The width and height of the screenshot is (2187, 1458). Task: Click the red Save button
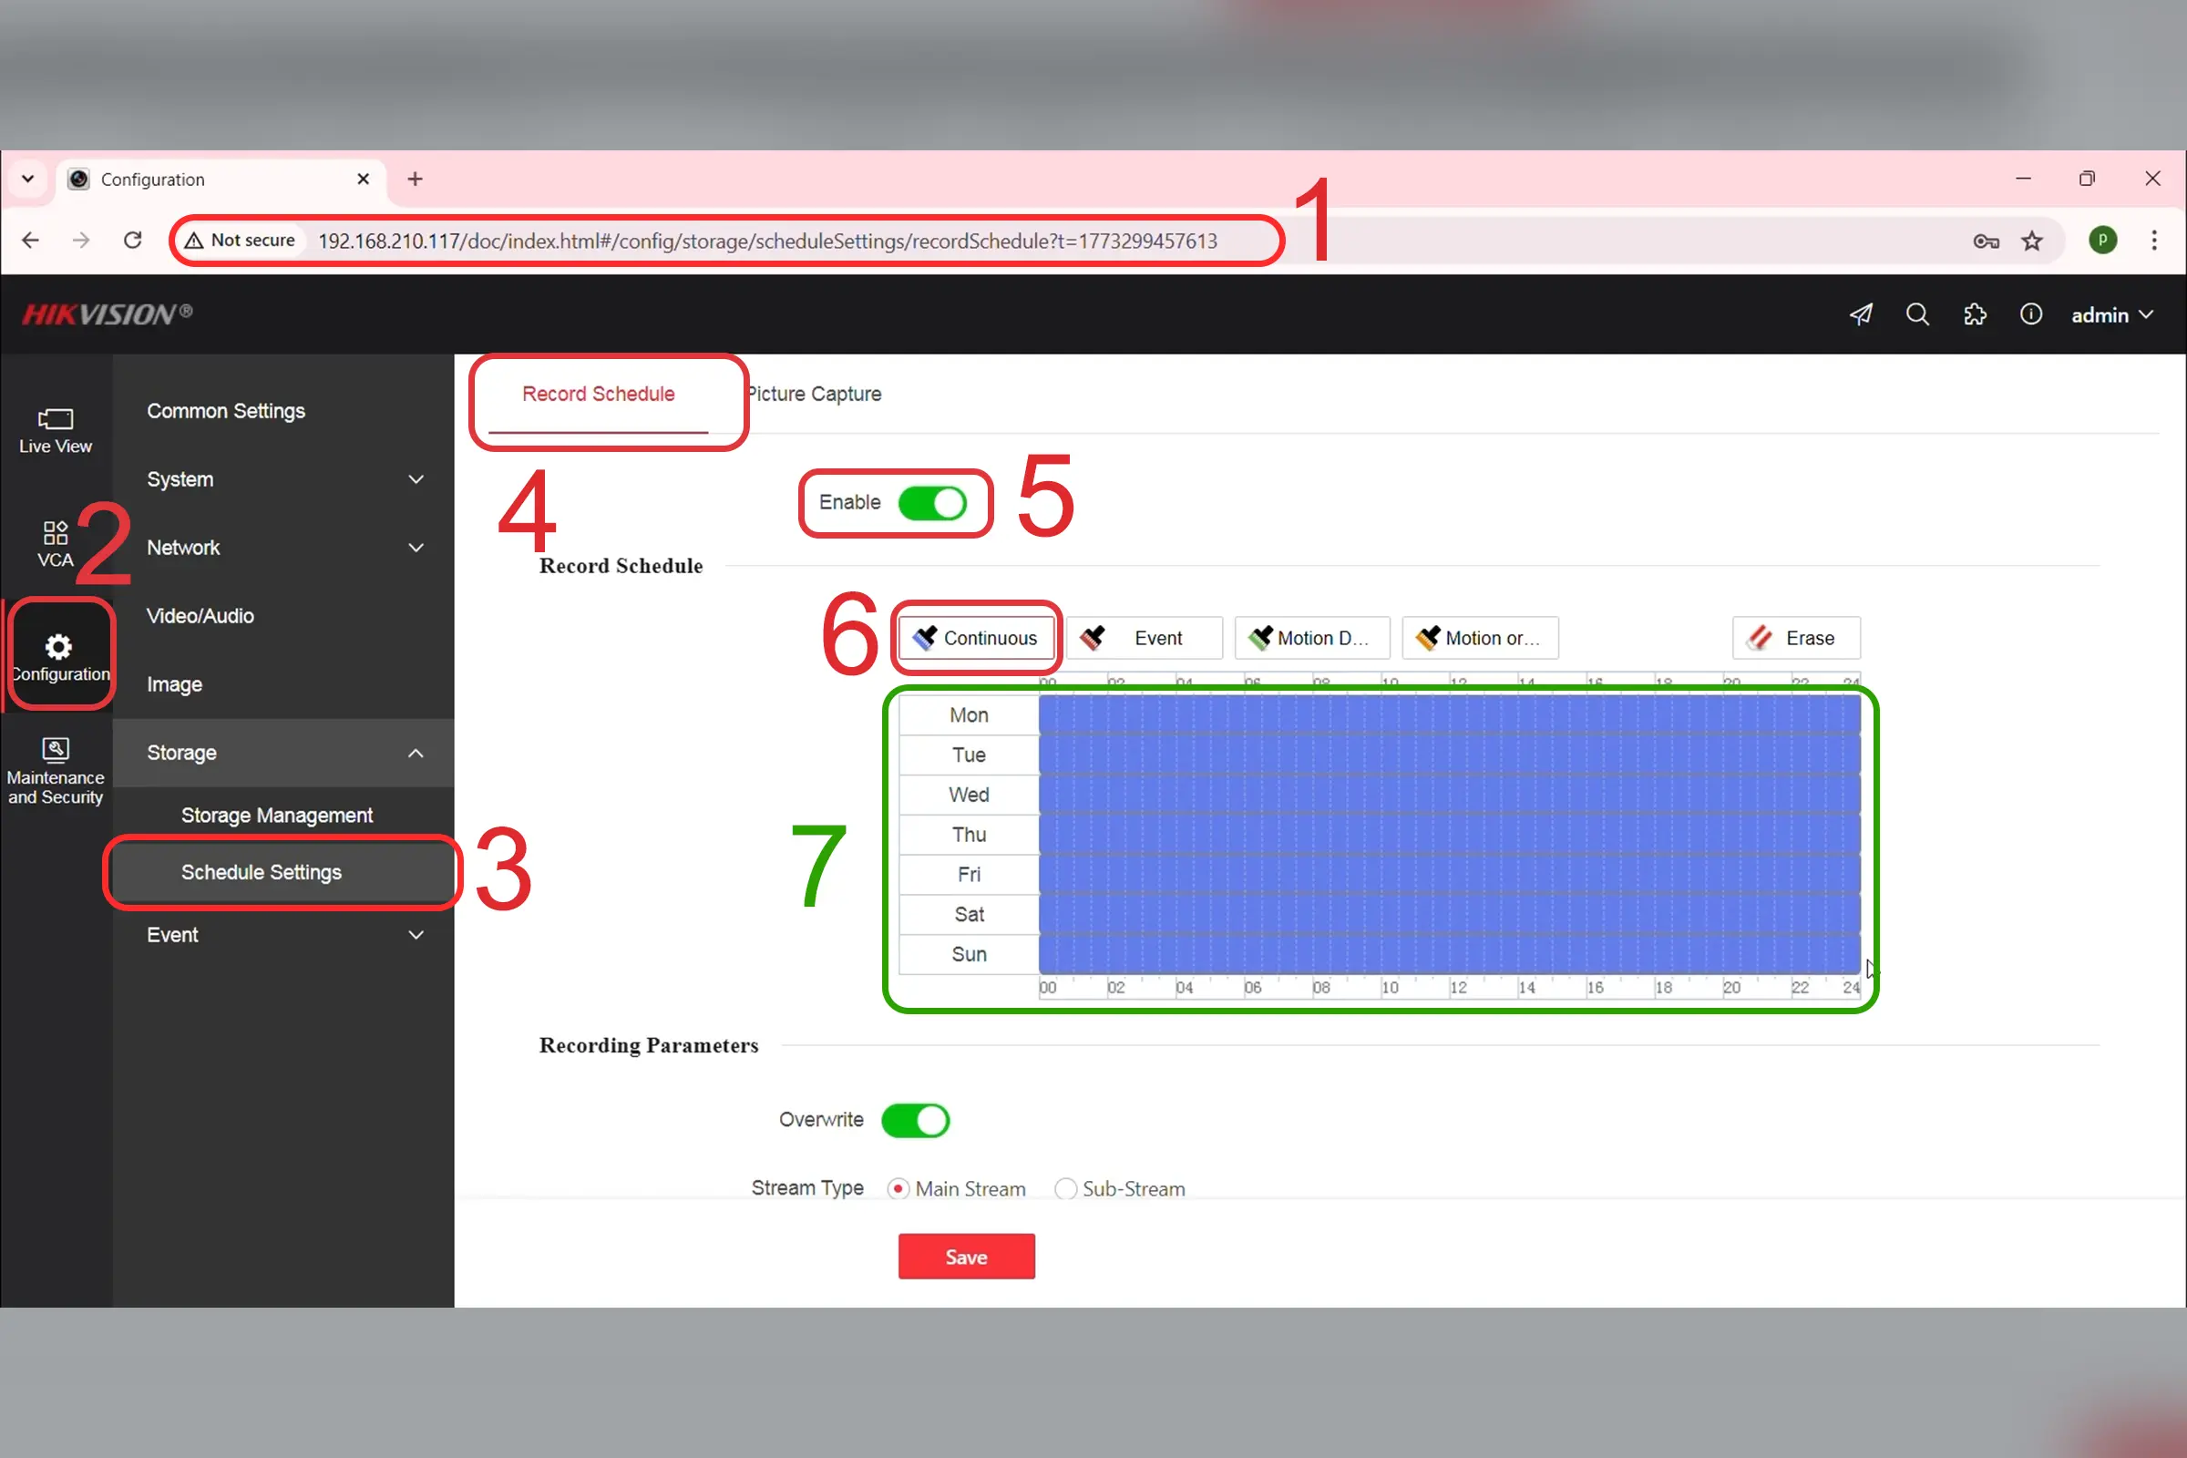[x=966, y=1257]
